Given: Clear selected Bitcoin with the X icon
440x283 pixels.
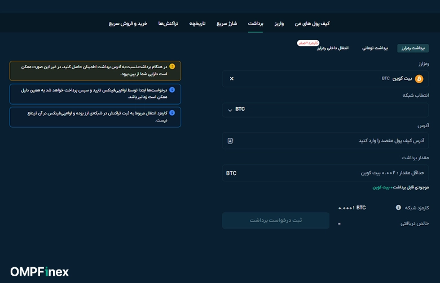Looking at the screenshot, I should pos(232,79).
